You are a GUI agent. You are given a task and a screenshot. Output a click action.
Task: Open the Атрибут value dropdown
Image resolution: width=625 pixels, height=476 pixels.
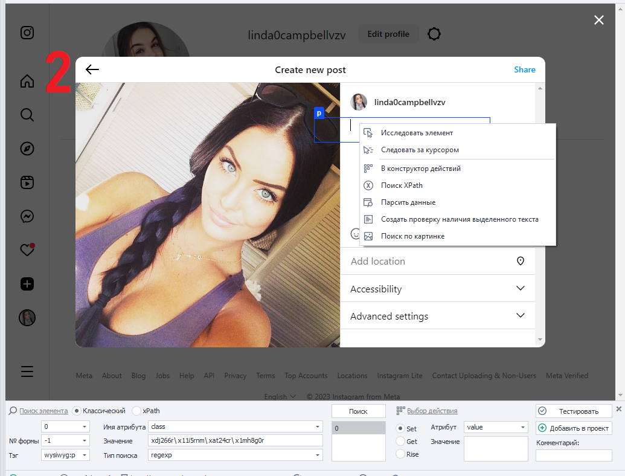click(x=496, y=427)
